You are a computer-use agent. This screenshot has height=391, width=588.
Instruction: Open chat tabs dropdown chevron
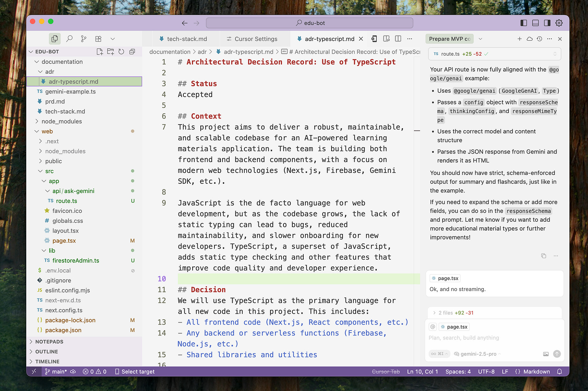(x=480, y=39)
